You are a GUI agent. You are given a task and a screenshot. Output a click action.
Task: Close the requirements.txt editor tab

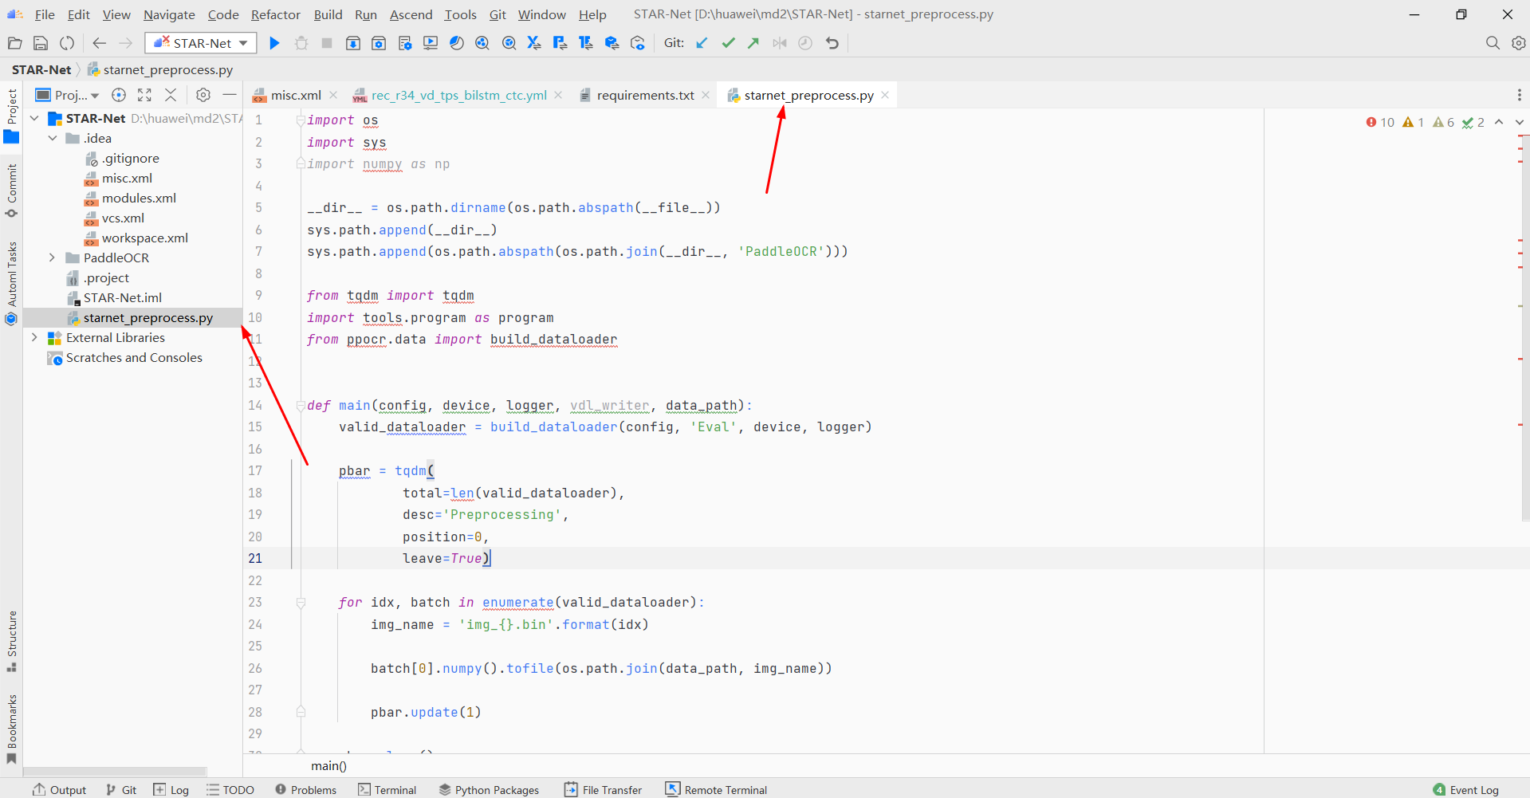click(x=706, y=95)
